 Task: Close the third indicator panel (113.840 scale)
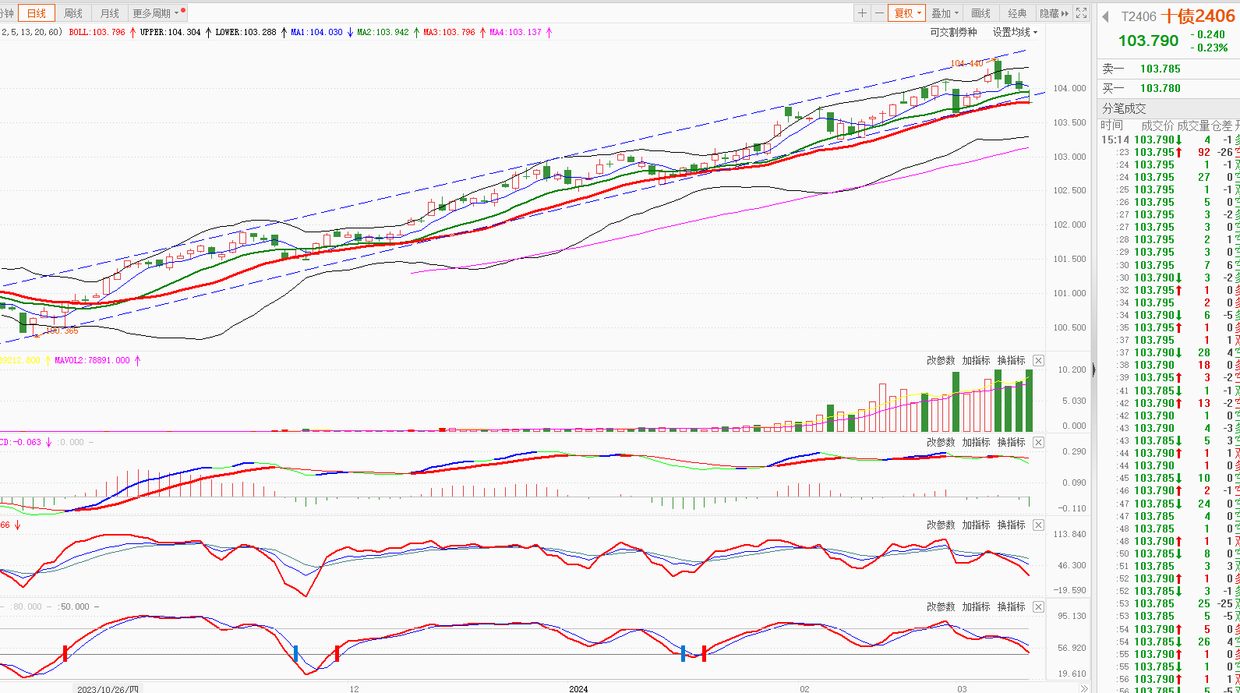[x=1038, y=525]
